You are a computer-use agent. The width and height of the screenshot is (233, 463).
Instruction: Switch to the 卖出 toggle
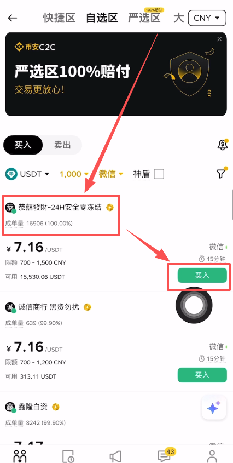point(62,145)
